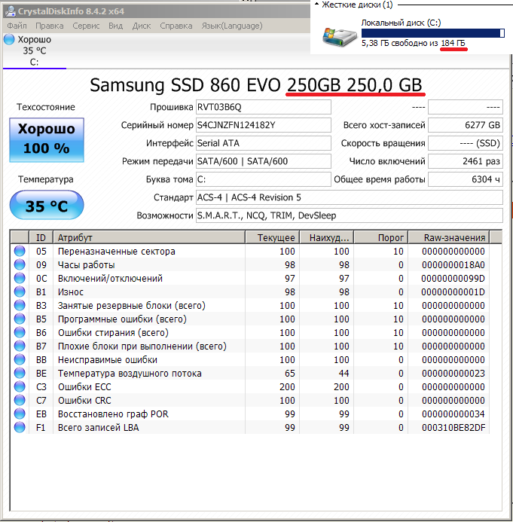The width and height of the screenshot is (513, 522).
Task: Open the Правка menu
Action: click(49, 26)
